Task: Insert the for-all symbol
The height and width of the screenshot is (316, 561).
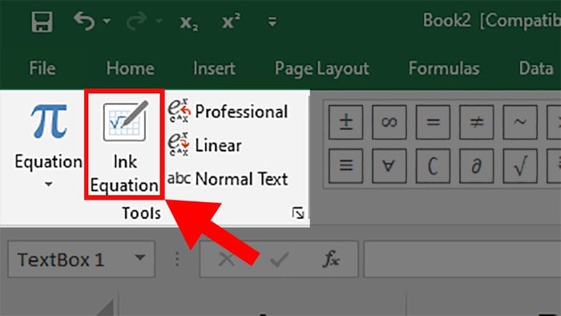Action: pyautogui.click(x=389, y=166)
